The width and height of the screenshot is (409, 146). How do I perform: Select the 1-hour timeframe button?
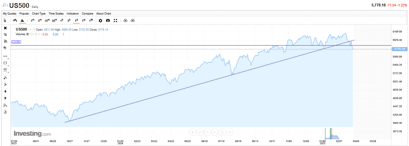[62, 20]
